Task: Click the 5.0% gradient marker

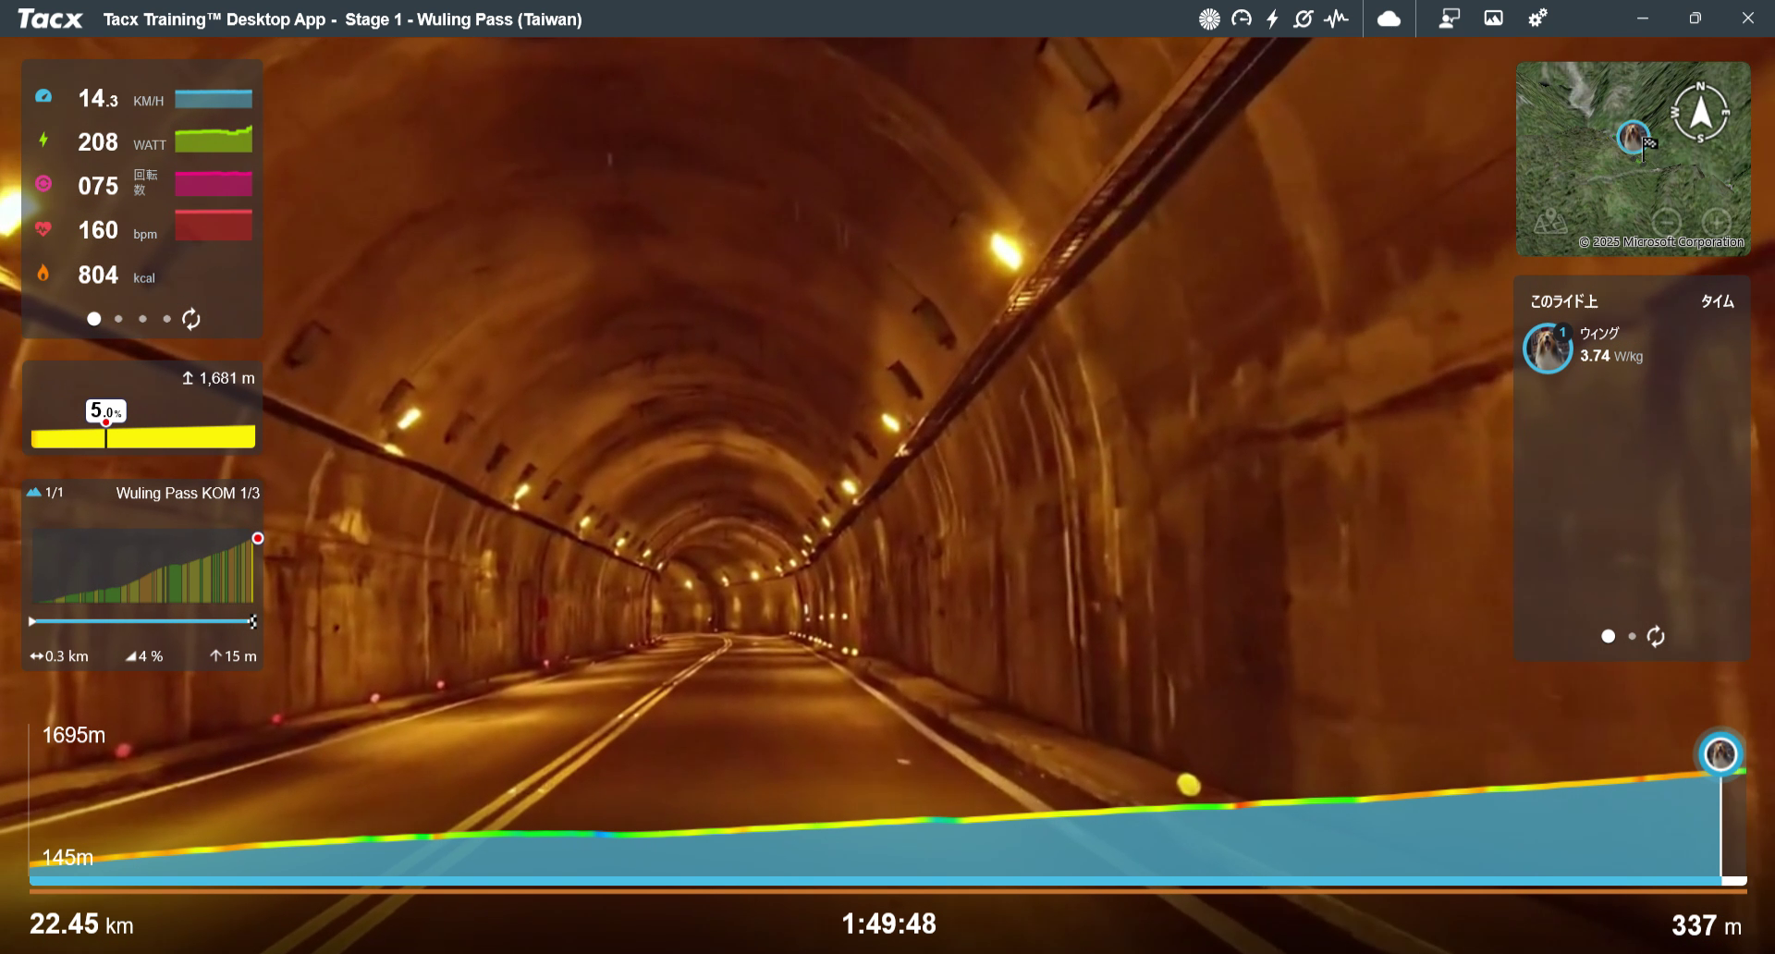Action: click(x=106, y=410)
